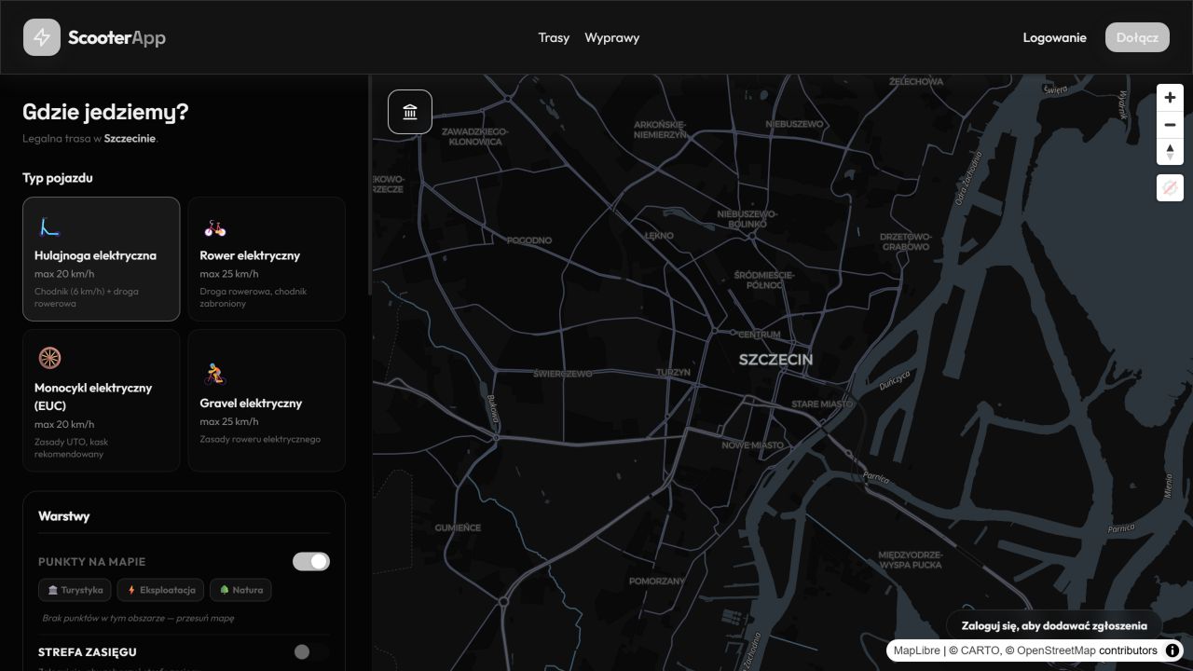Click the SZCZECIN city label on map
The width and height of the screenshot is (1193, 671).
pyautogui.click(x=775, y=360)
